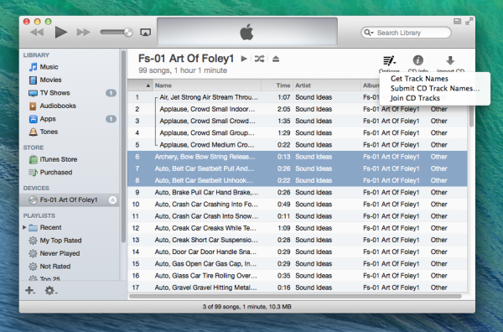Choose Submit CD Track Names…
This screenshot has height=332, width=503.
point(435,89)
